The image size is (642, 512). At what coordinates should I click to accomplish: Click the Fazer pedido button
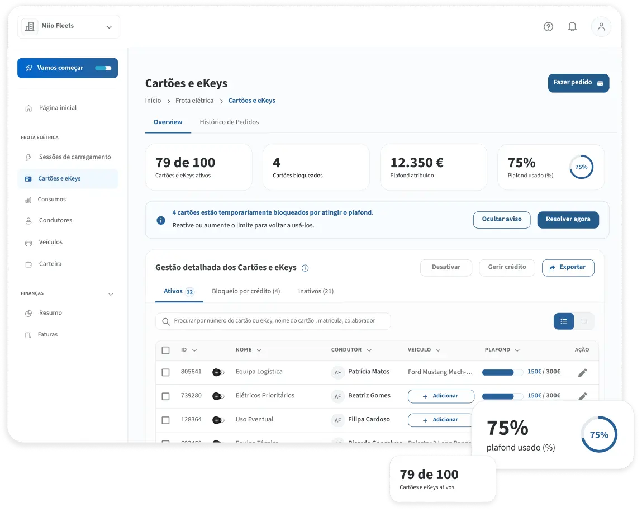tap(578, 83)
